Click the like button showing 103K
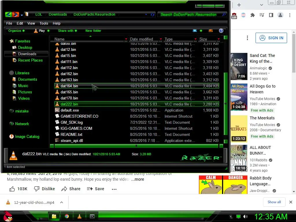Screen dimensions: 296x222 (x=18, y=189)
